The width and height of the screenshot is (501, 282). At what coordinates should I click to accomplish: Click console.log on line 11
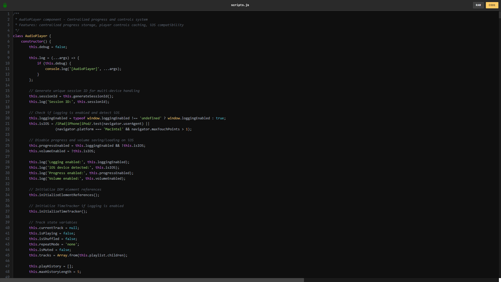point(56,69)
